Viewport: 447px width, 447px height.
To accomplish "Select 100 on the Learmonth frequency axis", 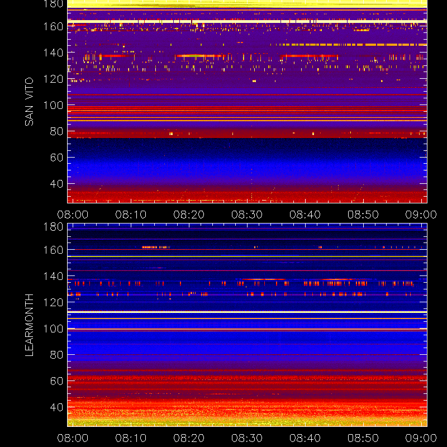I will (53, 329).
